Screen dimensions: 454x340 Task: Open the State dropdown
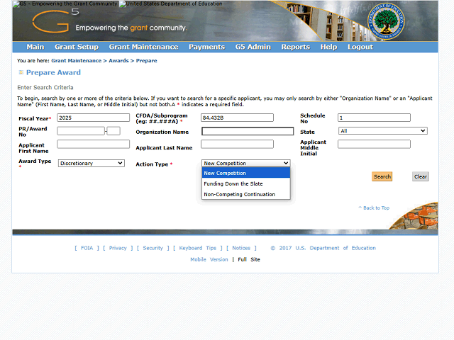(383, 131)
